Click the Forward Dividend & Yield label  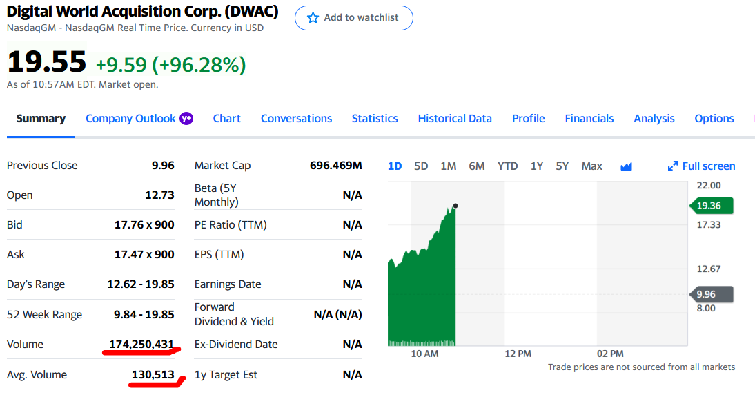234,314
